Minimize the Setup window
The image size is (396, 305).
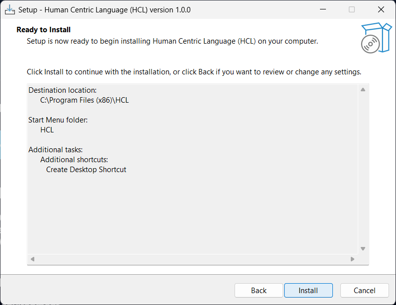coord(323,9)
